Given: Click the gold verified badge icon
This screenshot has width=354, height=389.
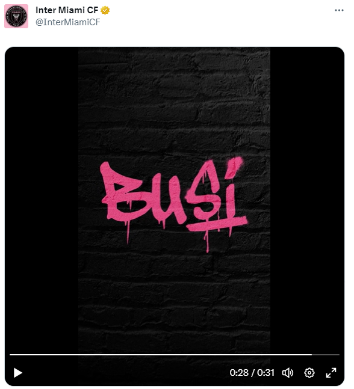Looking at the screenshot, I should click(x=105, y=10).
